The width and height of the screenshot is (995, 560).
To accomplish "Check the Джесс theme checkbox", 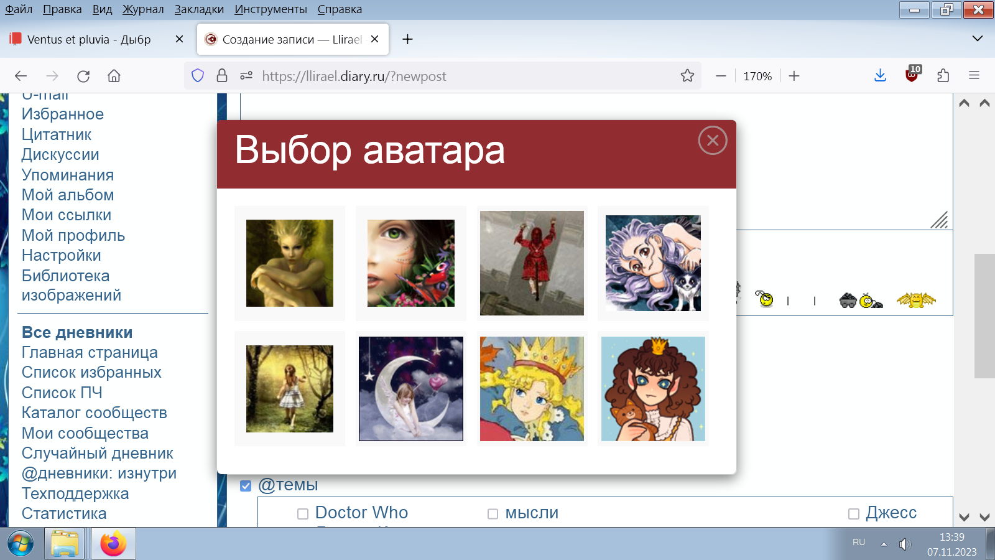I will tap(854, 514).
